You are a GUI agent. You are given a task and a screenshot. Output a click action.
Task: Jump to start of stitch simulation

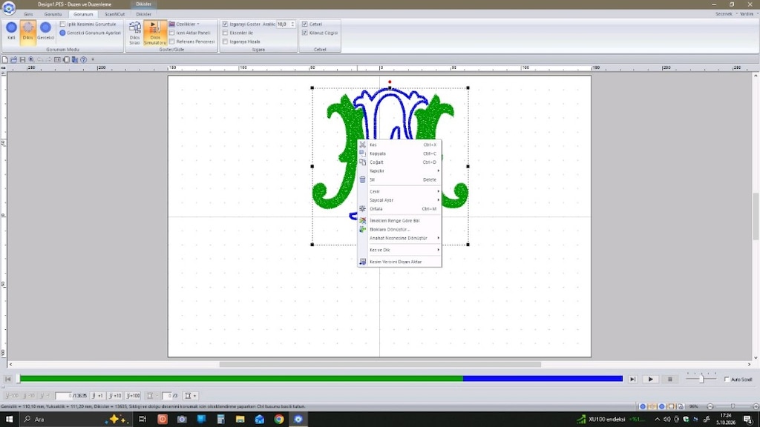point(7,379)
